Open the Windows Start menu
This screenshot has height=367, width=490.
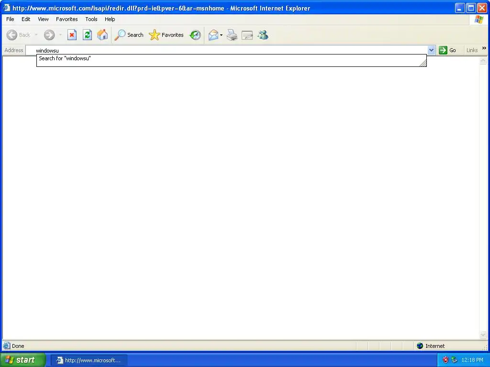point(23,360)
